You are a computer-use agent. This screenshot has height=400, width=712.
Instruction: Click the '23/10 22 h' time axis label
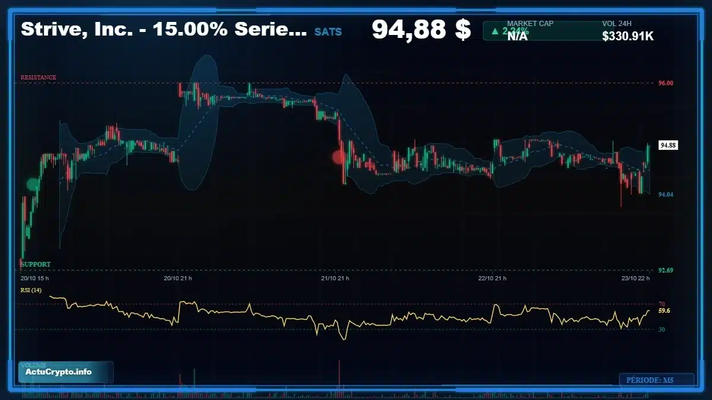637,278
